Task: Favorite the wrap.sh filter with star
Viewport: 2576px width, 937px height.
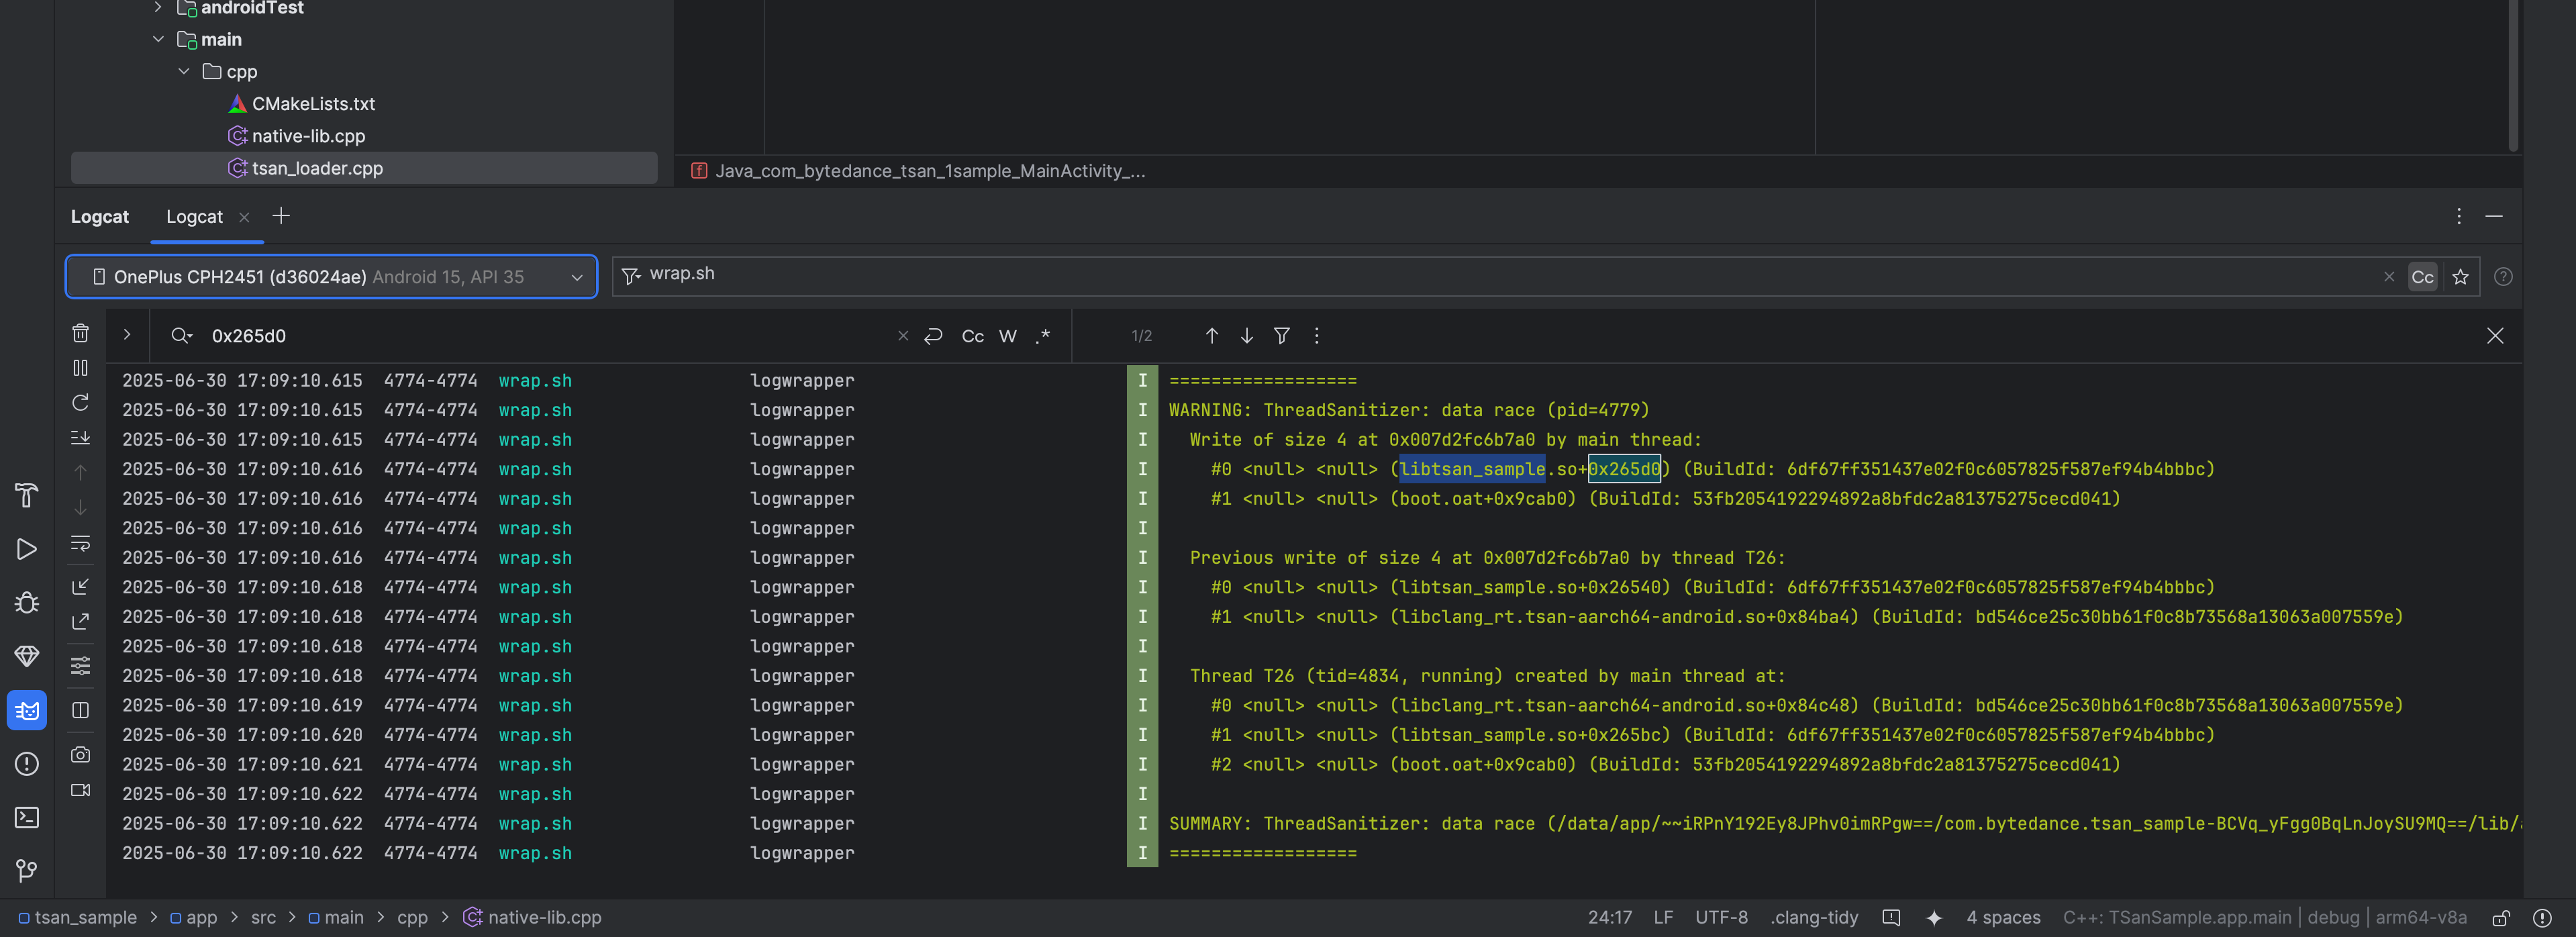Action: tap(2461, 277)
